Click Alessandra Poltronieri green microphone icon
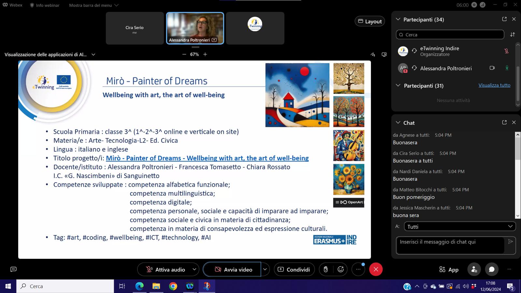Screen dimensions: 521x293 pyautogui.click(x=507, y=68)
